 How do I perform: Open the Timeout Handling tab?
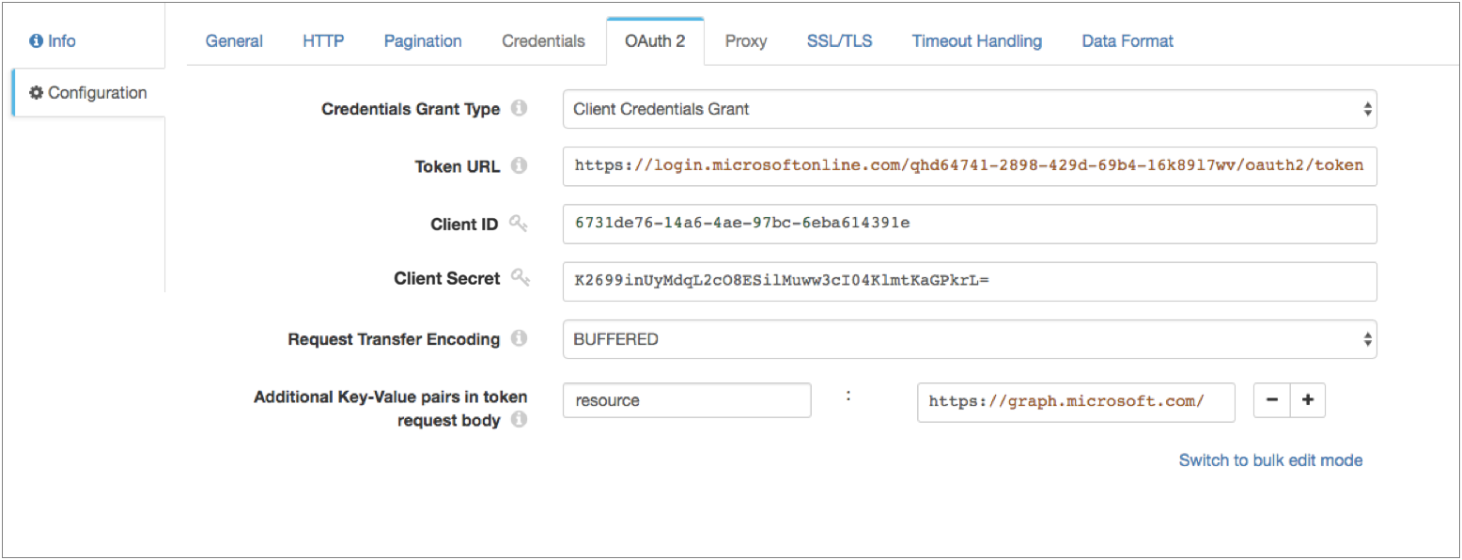(x=976, y=40)
